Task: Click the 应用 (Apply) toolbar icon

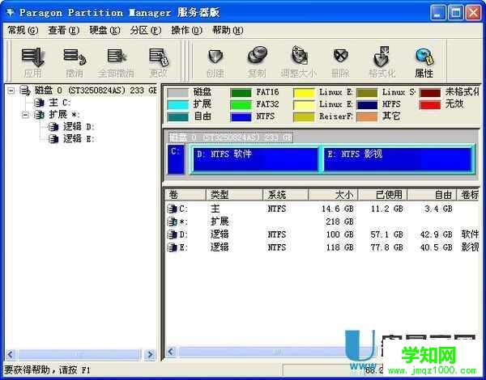Action: [33, 57]
